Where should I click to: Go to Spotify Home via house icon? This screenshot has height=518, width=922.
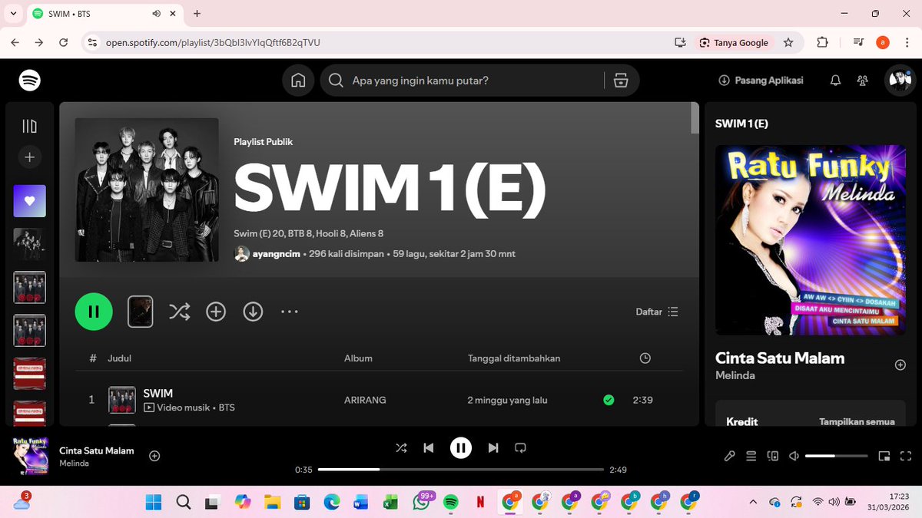click(298, 80)
